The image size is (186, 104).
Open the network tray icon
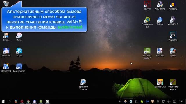(x=163, y=101)
